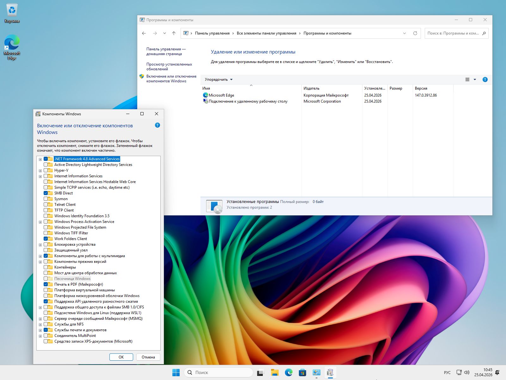Uncheck the SMB Direct checkbox
This screenshot has width=506, height=380.
(x=46, y=193)
